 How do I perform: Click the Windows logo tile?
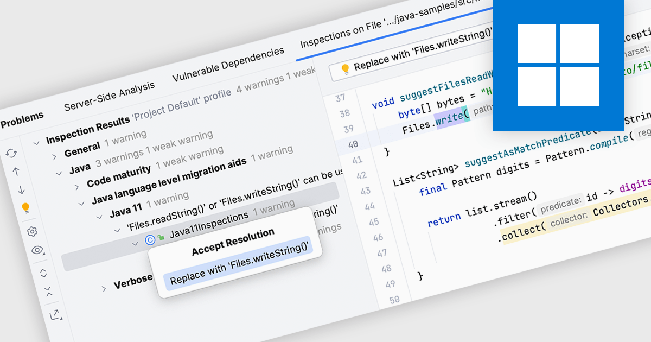coord(558,65)
